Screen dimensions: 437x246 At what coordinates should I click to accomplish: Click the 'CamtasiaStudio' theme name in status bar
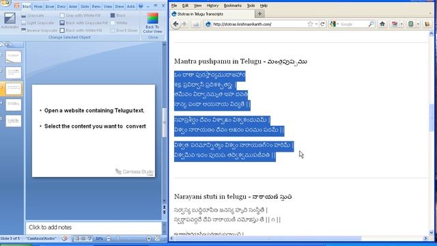(41, 238)
